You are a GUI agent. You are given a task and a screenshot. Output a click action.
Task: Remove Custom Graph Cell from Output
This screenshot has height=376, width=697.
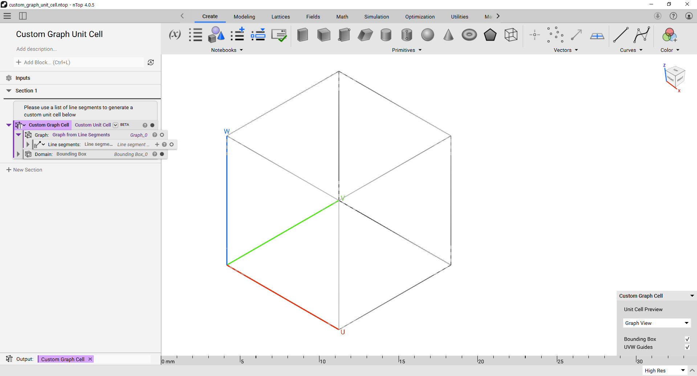[x=90, y=359]
